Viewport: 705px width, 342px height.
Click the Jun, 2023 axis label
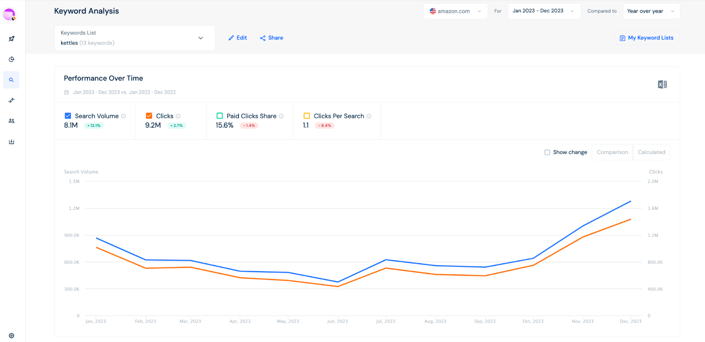(x=338, y=321)
